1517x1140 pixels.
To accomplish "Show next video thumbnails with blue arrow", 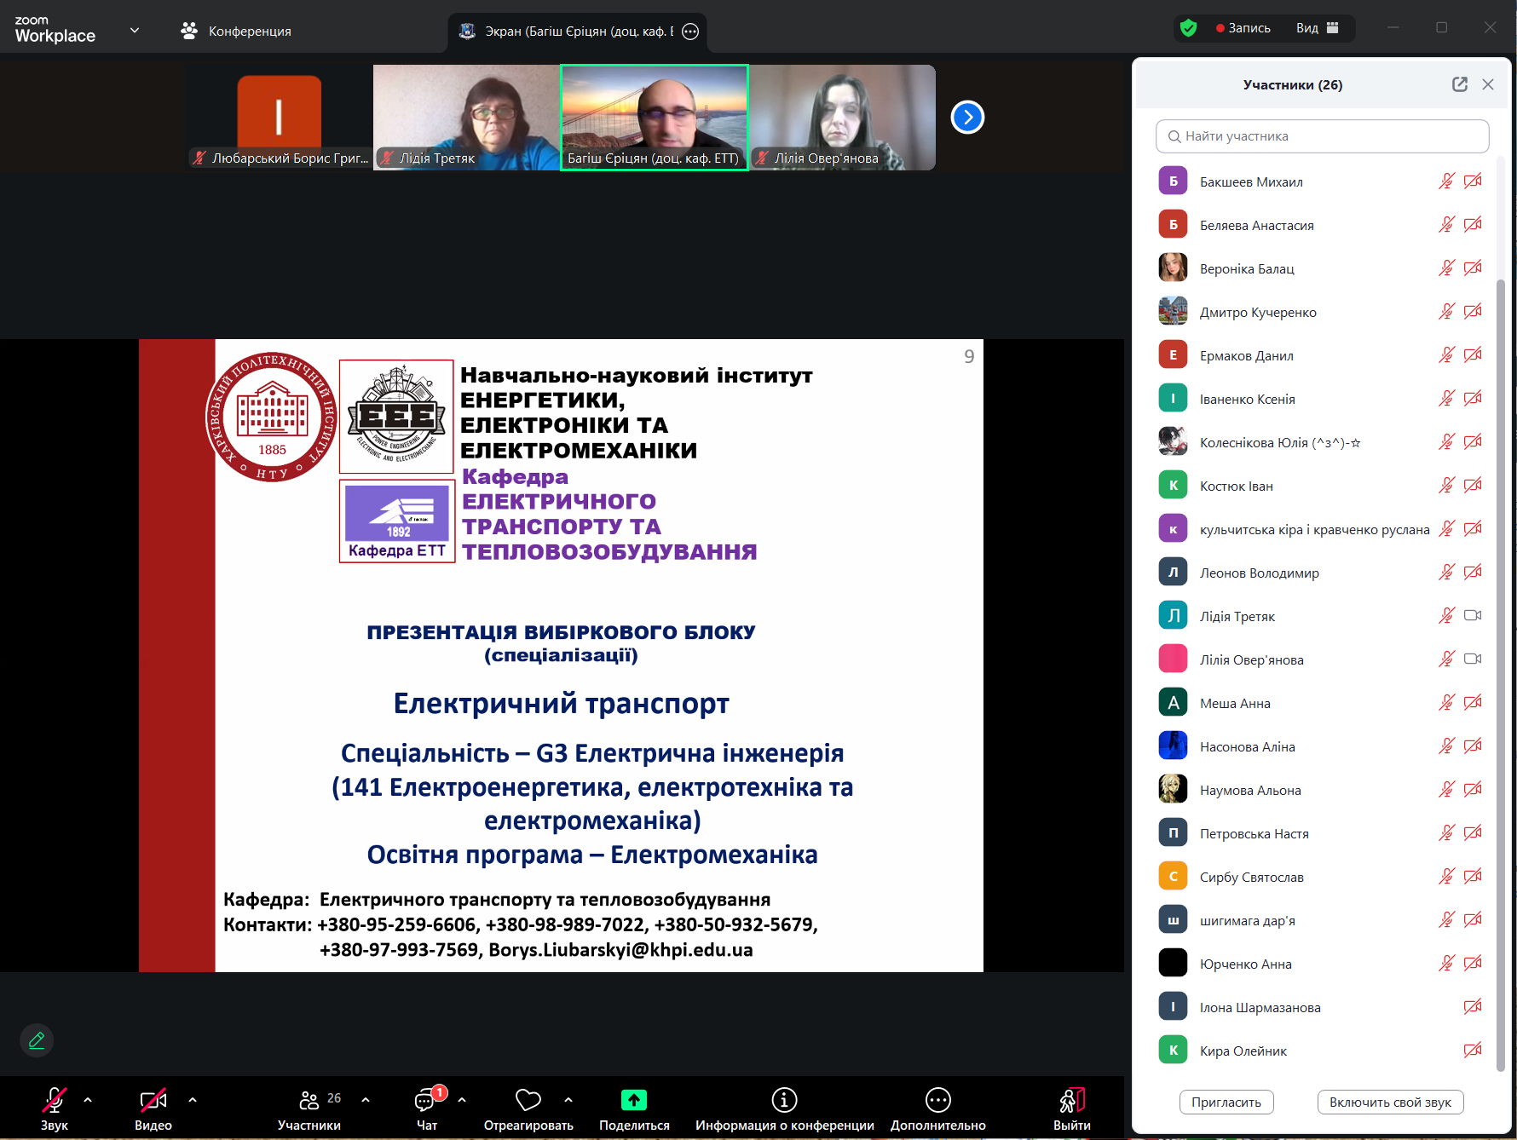I will 967,118.
